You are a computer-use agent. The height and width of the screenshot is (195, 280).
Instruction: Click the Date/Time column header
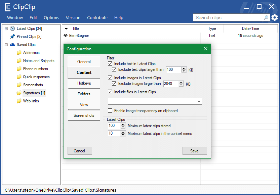click(250, 29)
